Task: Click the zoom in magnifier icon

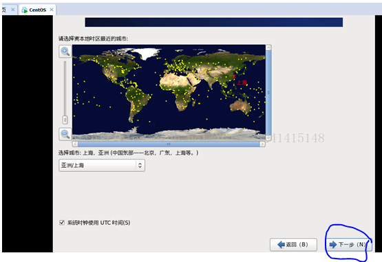Action: coord(65,51)
